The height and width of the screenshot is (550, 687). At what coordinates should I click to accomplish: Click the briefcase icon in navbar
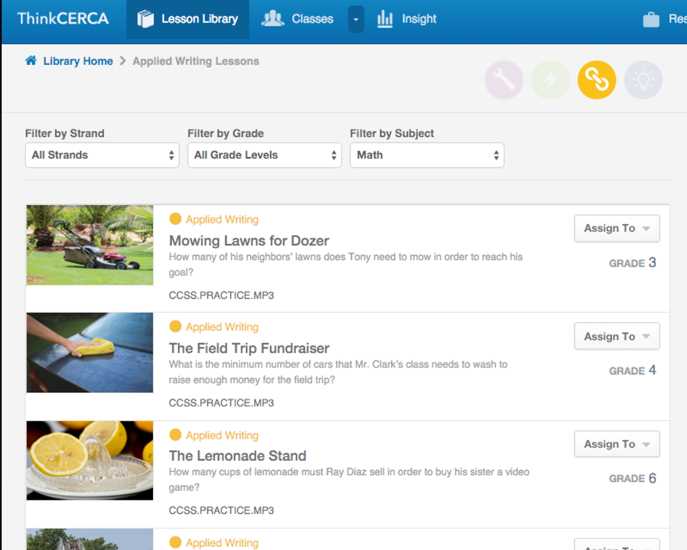click(651, 19)
